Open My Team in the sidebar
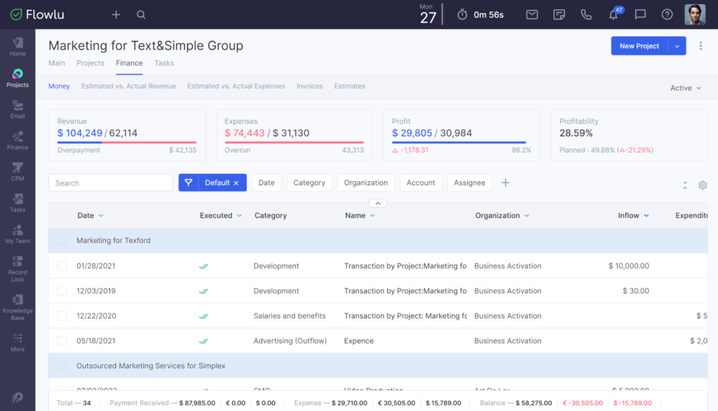 click(x=18, y=234)
